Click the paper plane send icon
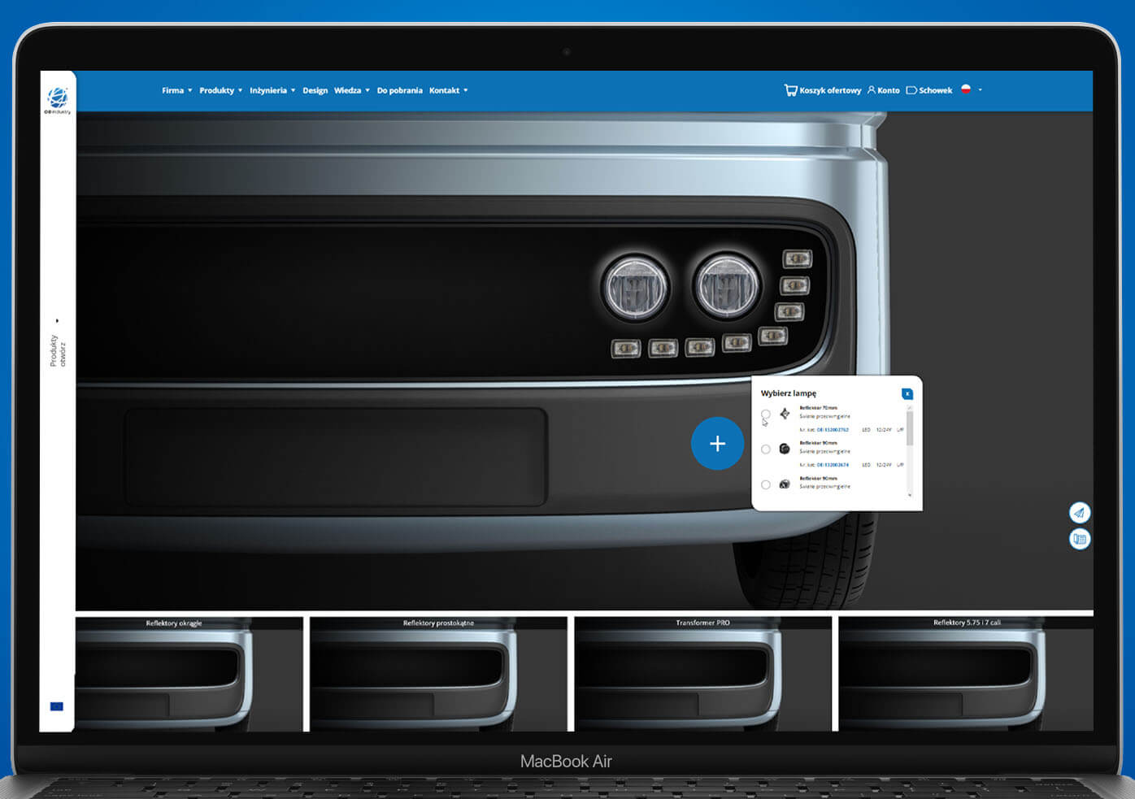1135x799 pixels. click(x=1079, y=512)
